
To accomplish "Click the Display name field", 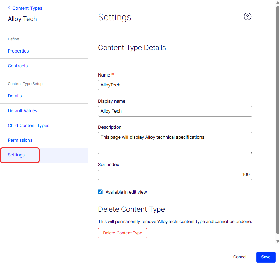I will (x=175, y=111).
